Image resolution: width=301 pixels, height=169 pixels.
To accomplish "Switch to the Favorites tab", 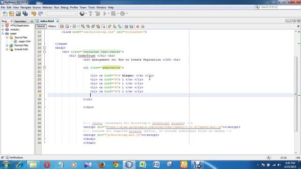I will click(20, 21).
